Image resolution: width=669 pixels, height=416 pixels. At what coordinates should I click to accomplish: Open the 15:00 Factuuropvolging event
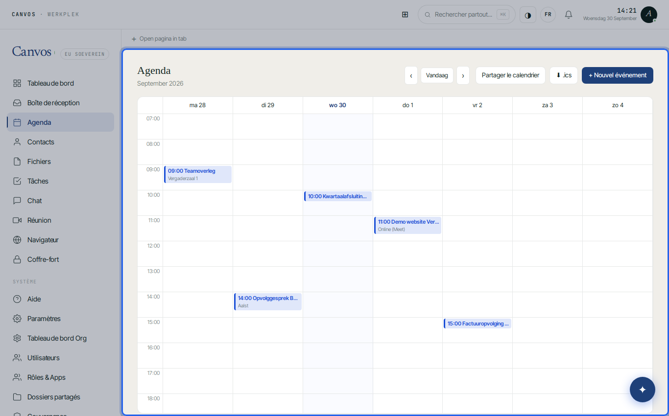pos(478,324)
